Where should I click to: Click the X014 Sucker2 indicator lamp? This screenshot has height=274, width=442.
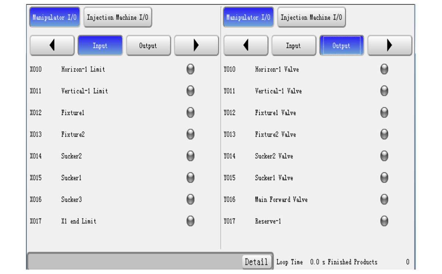(190, 156)
